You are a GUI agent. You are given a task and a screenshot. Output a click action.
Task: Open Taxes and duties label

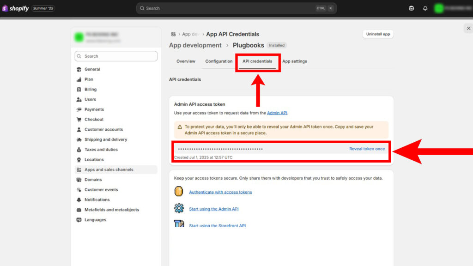[x=101, y=150]
